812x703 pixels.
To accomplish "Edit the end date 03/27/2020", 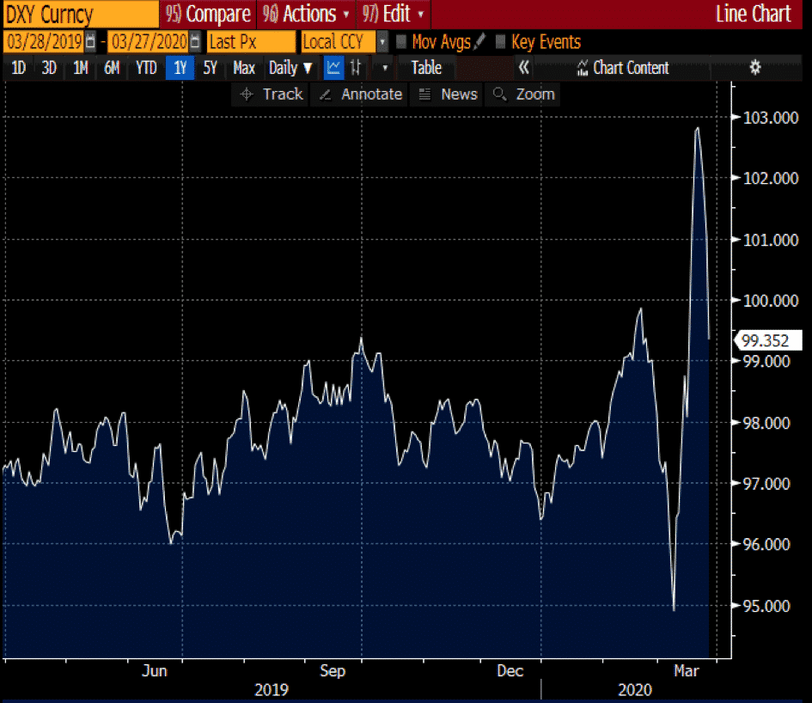I will [149, 42].
